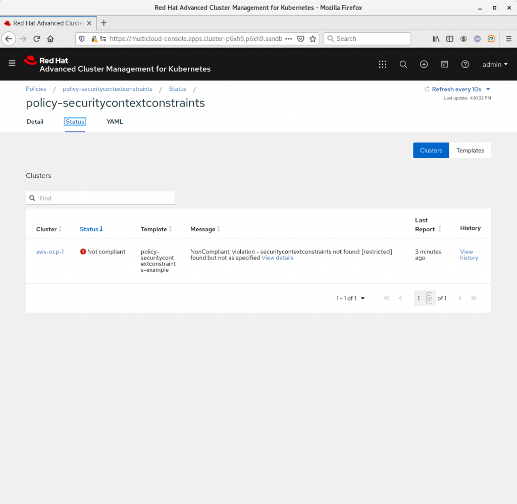Switch to the YAML tab
Screen dimensions: 517x504
point(115,122)
